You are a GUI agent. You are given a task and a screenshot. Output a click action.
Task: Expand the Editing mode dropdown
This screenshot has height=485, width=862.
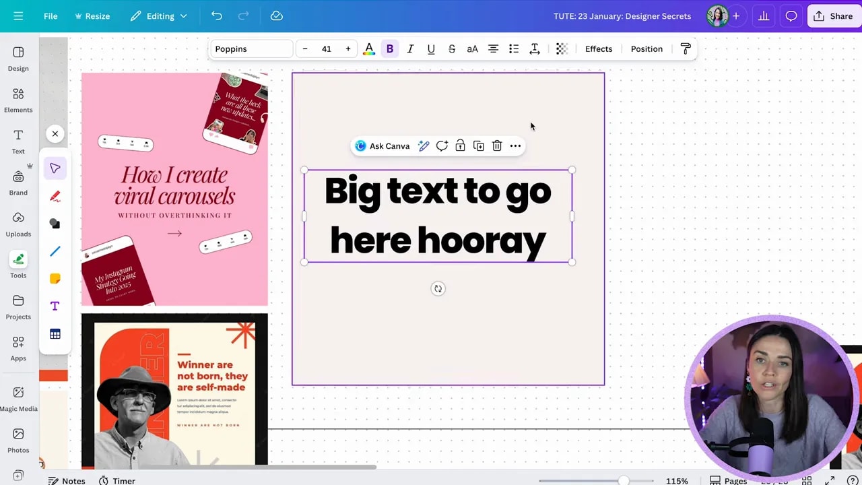click(x=159, y=15)
